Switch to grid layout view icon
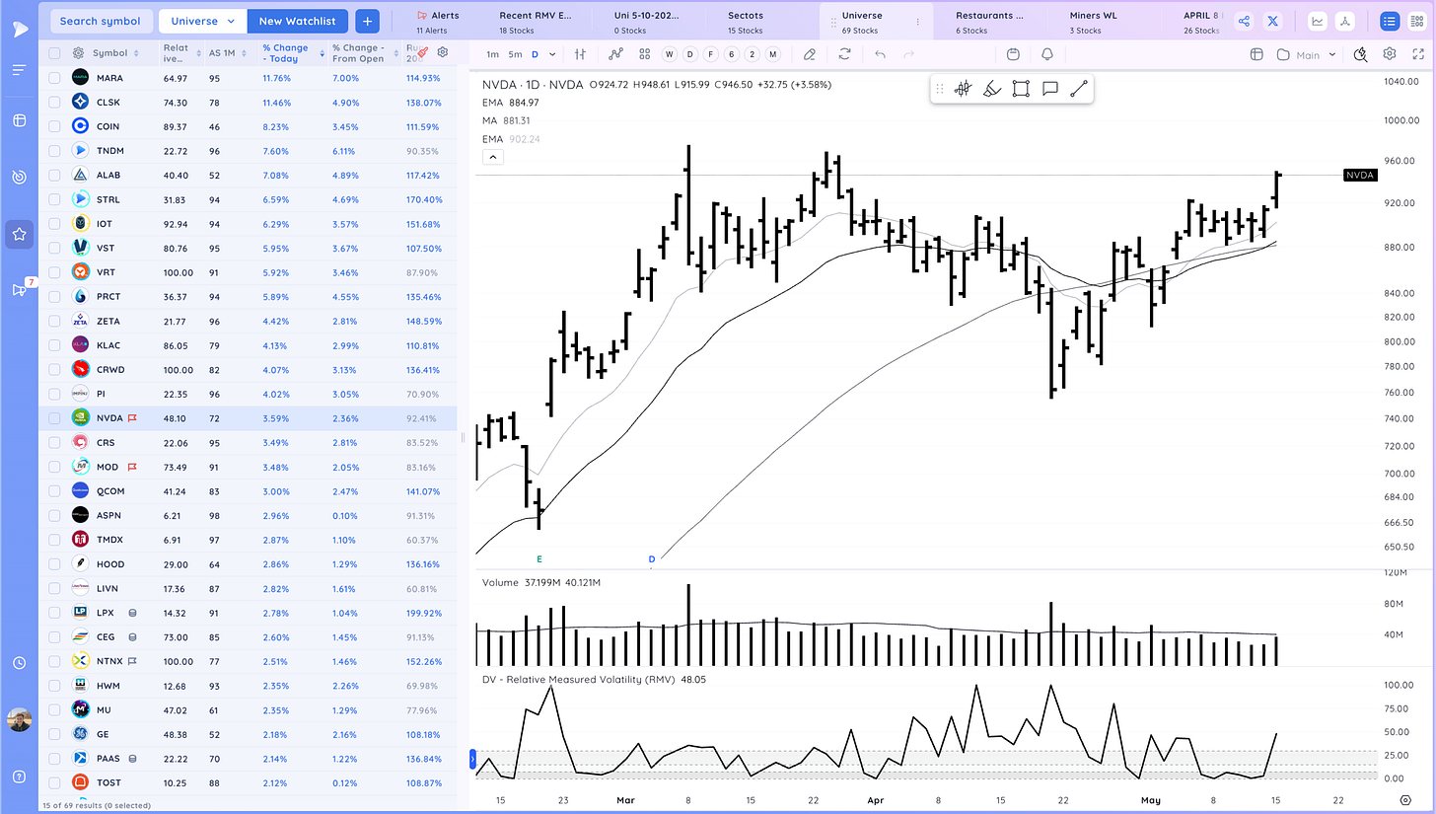 (x=1417, y=21)
